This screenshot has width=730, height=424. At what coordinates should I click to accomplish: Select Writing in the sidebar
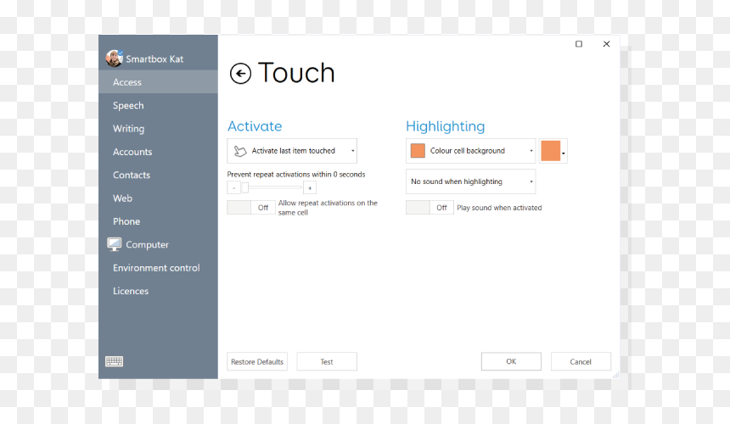pos(158,128)
